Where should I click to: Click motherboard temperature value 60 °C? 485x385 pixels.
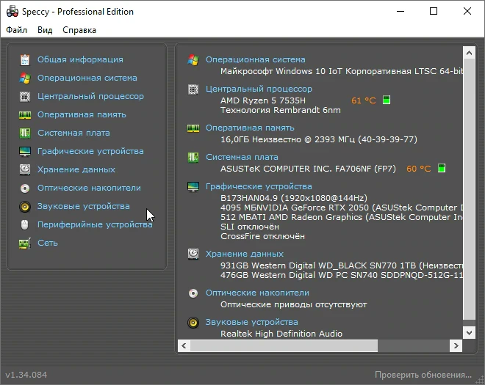[x=419, y=169]
